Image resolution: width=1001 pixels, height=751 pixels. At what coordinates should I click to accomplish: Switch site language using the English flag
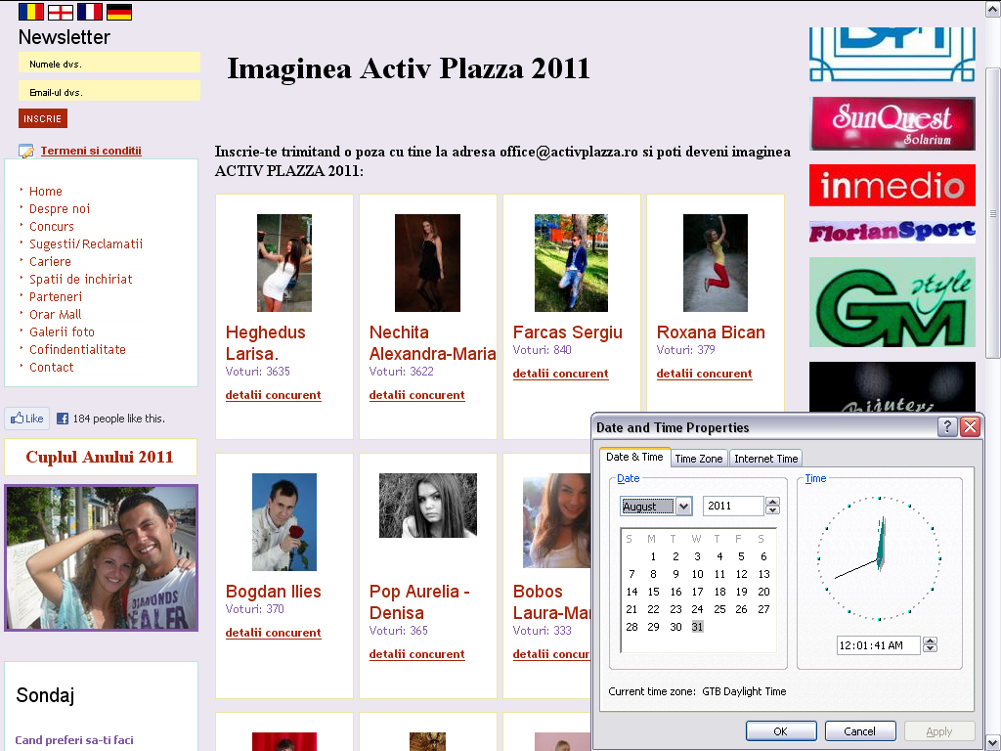(x=59, y=11)
